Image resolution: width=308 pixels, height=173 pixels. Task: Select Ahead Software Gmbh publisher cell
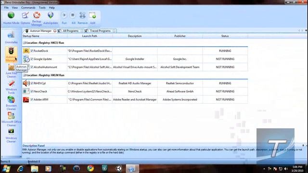tap(180, 91)
